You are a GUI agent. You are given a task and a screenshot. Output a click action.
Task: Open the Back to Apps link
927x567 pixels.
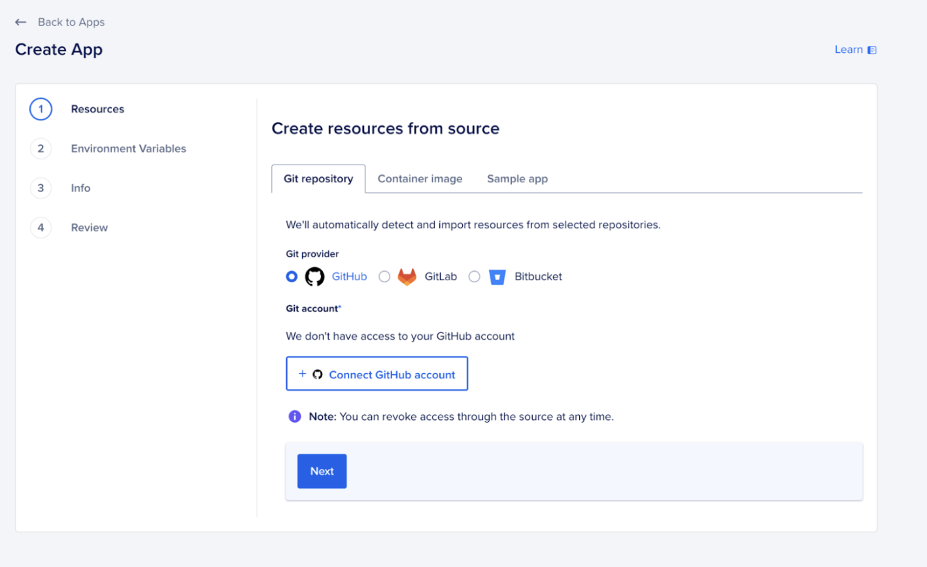[71, 22]
